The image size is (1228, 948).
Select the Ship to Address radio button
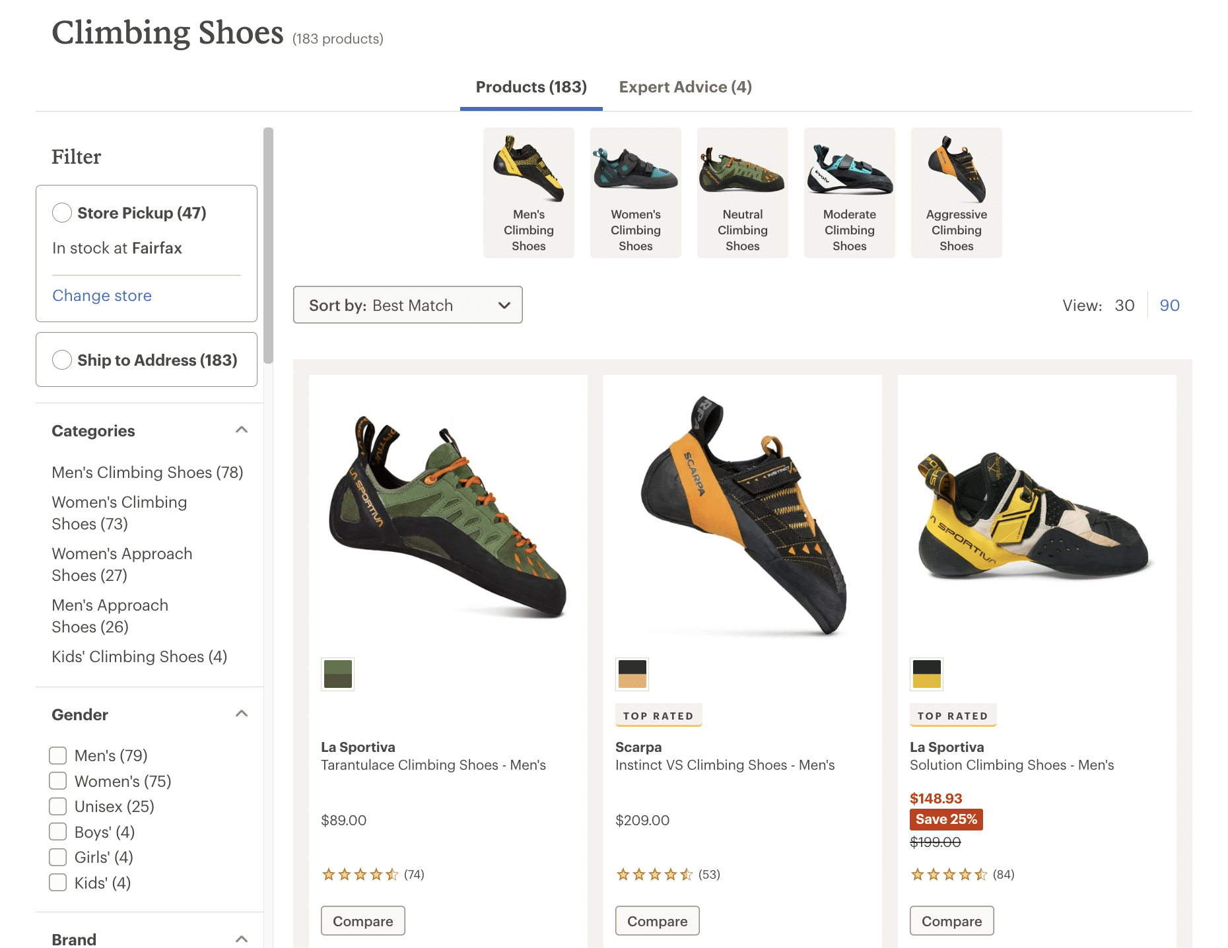62,360
